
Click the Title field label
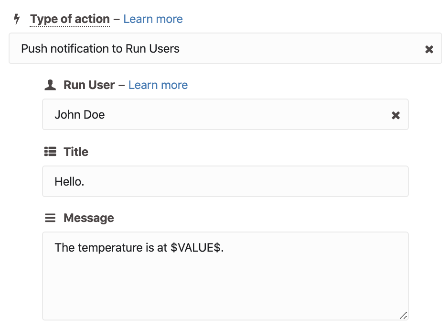coord(76,152)
